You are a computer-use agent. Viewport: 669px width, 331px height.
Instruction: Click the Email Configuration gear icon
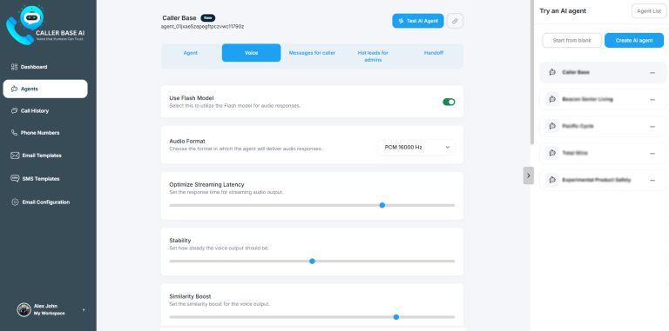pyautogui.click(x=15, y=202)
